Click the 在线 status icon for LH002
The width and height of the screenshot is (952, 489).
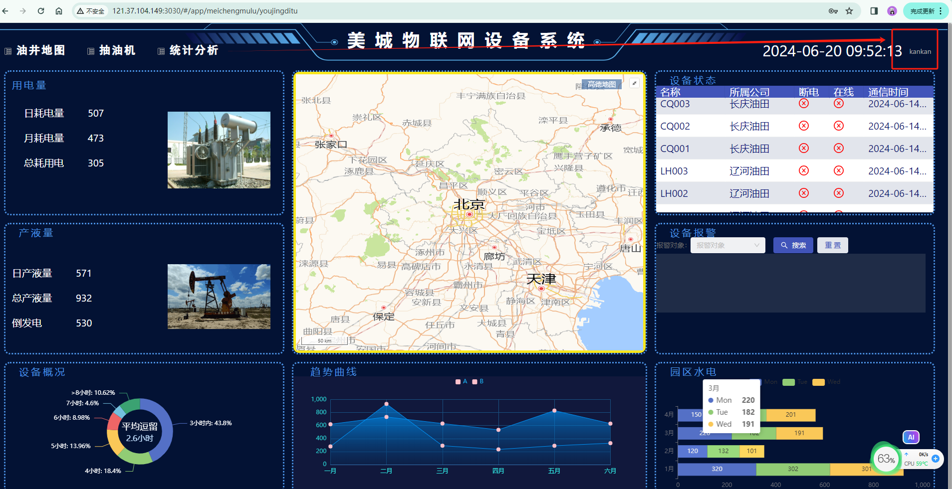tap(839, 193)
